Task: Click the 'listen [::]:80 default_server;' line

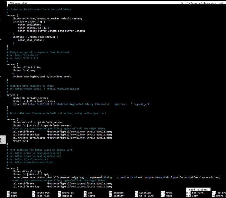Action: point(34,101)
